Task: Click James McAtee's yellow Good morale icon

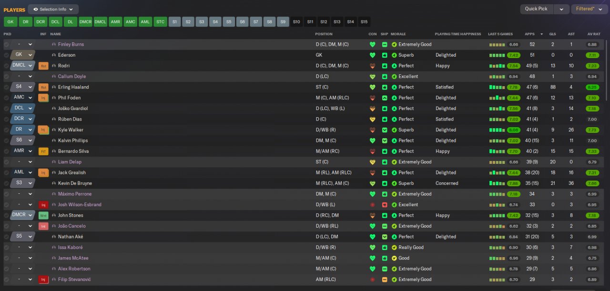Action: tap(394, 258)
